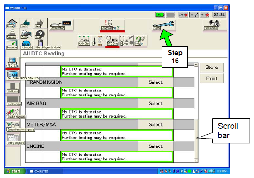Click the MI connection status indicator
The width and height of the screenshot is (254, 178).
click(x=205, y=15)
